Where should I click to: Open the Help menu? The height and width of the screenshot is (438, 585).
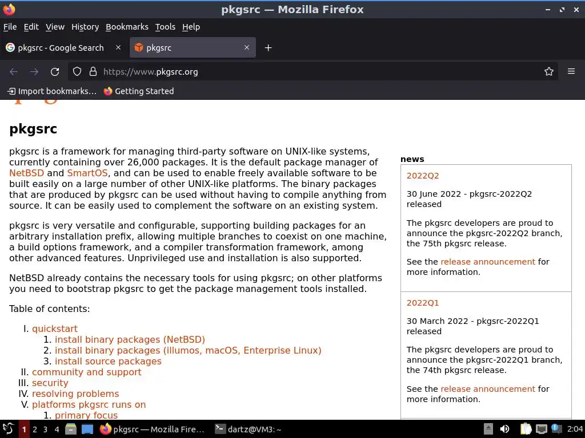(191, 27)
